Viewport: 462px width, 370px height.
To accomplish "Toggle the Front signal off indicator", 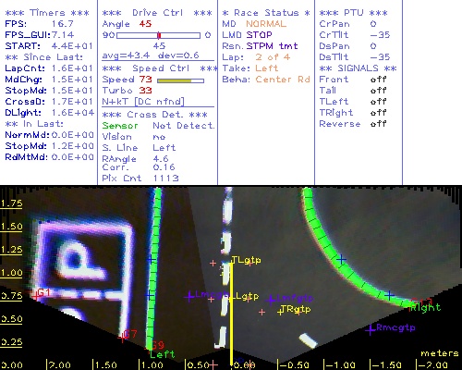I will 379,80.
